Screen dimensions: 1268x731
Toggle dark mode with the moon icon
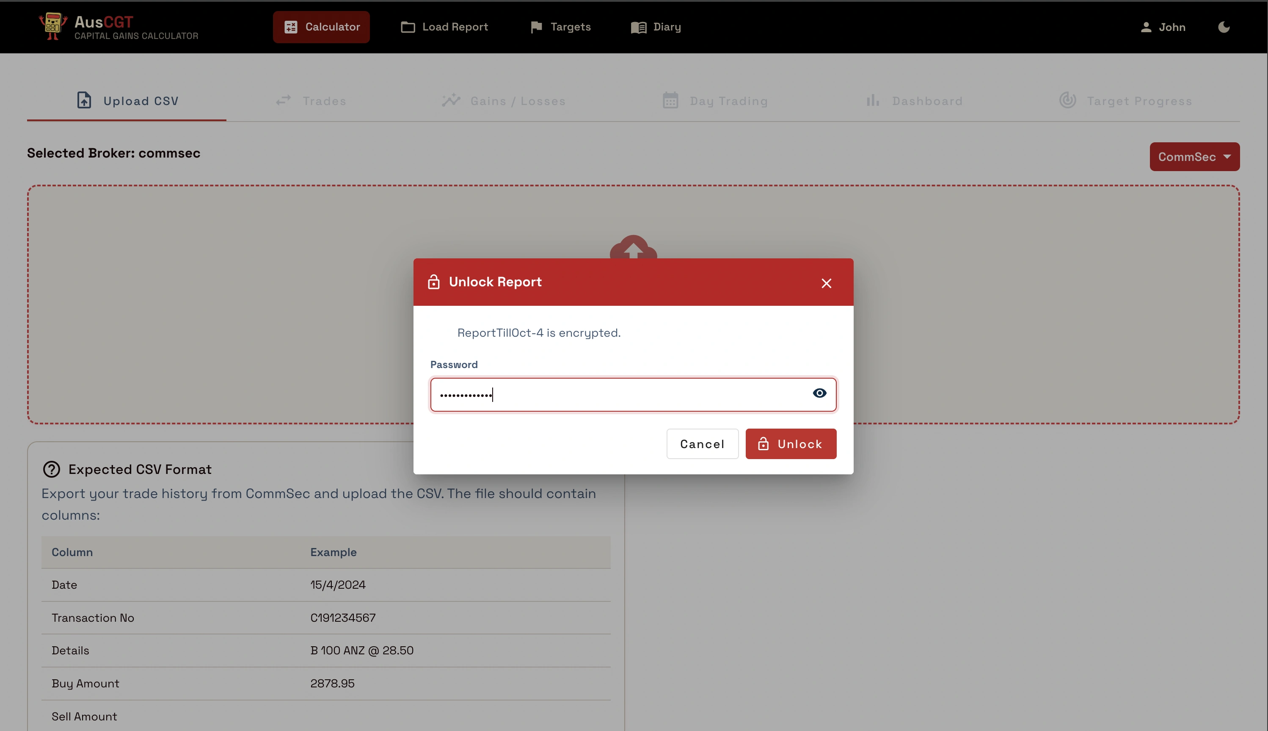coord(1224,27)
